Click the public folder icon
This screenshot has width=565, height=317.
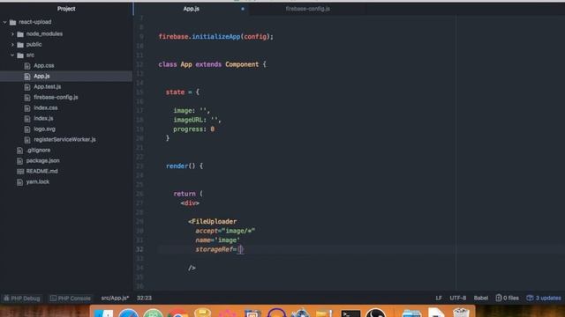(x=20, y=45)
